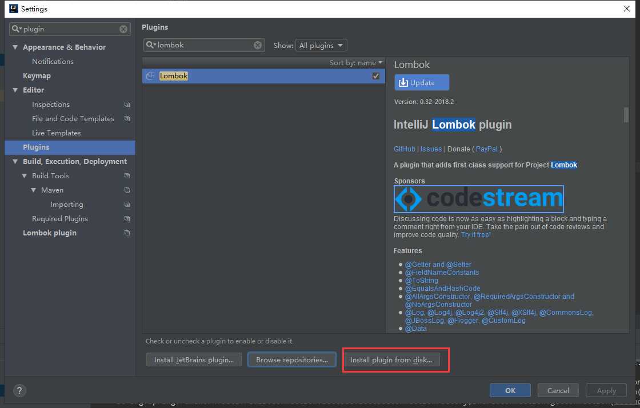
Task: Click the description panel scrollbar thumb
Action: coord(626,115)
